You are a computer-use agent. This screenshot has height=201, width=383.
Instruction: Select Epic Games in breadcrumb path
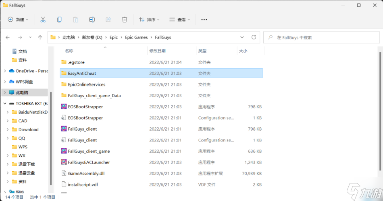coord(136,37)
